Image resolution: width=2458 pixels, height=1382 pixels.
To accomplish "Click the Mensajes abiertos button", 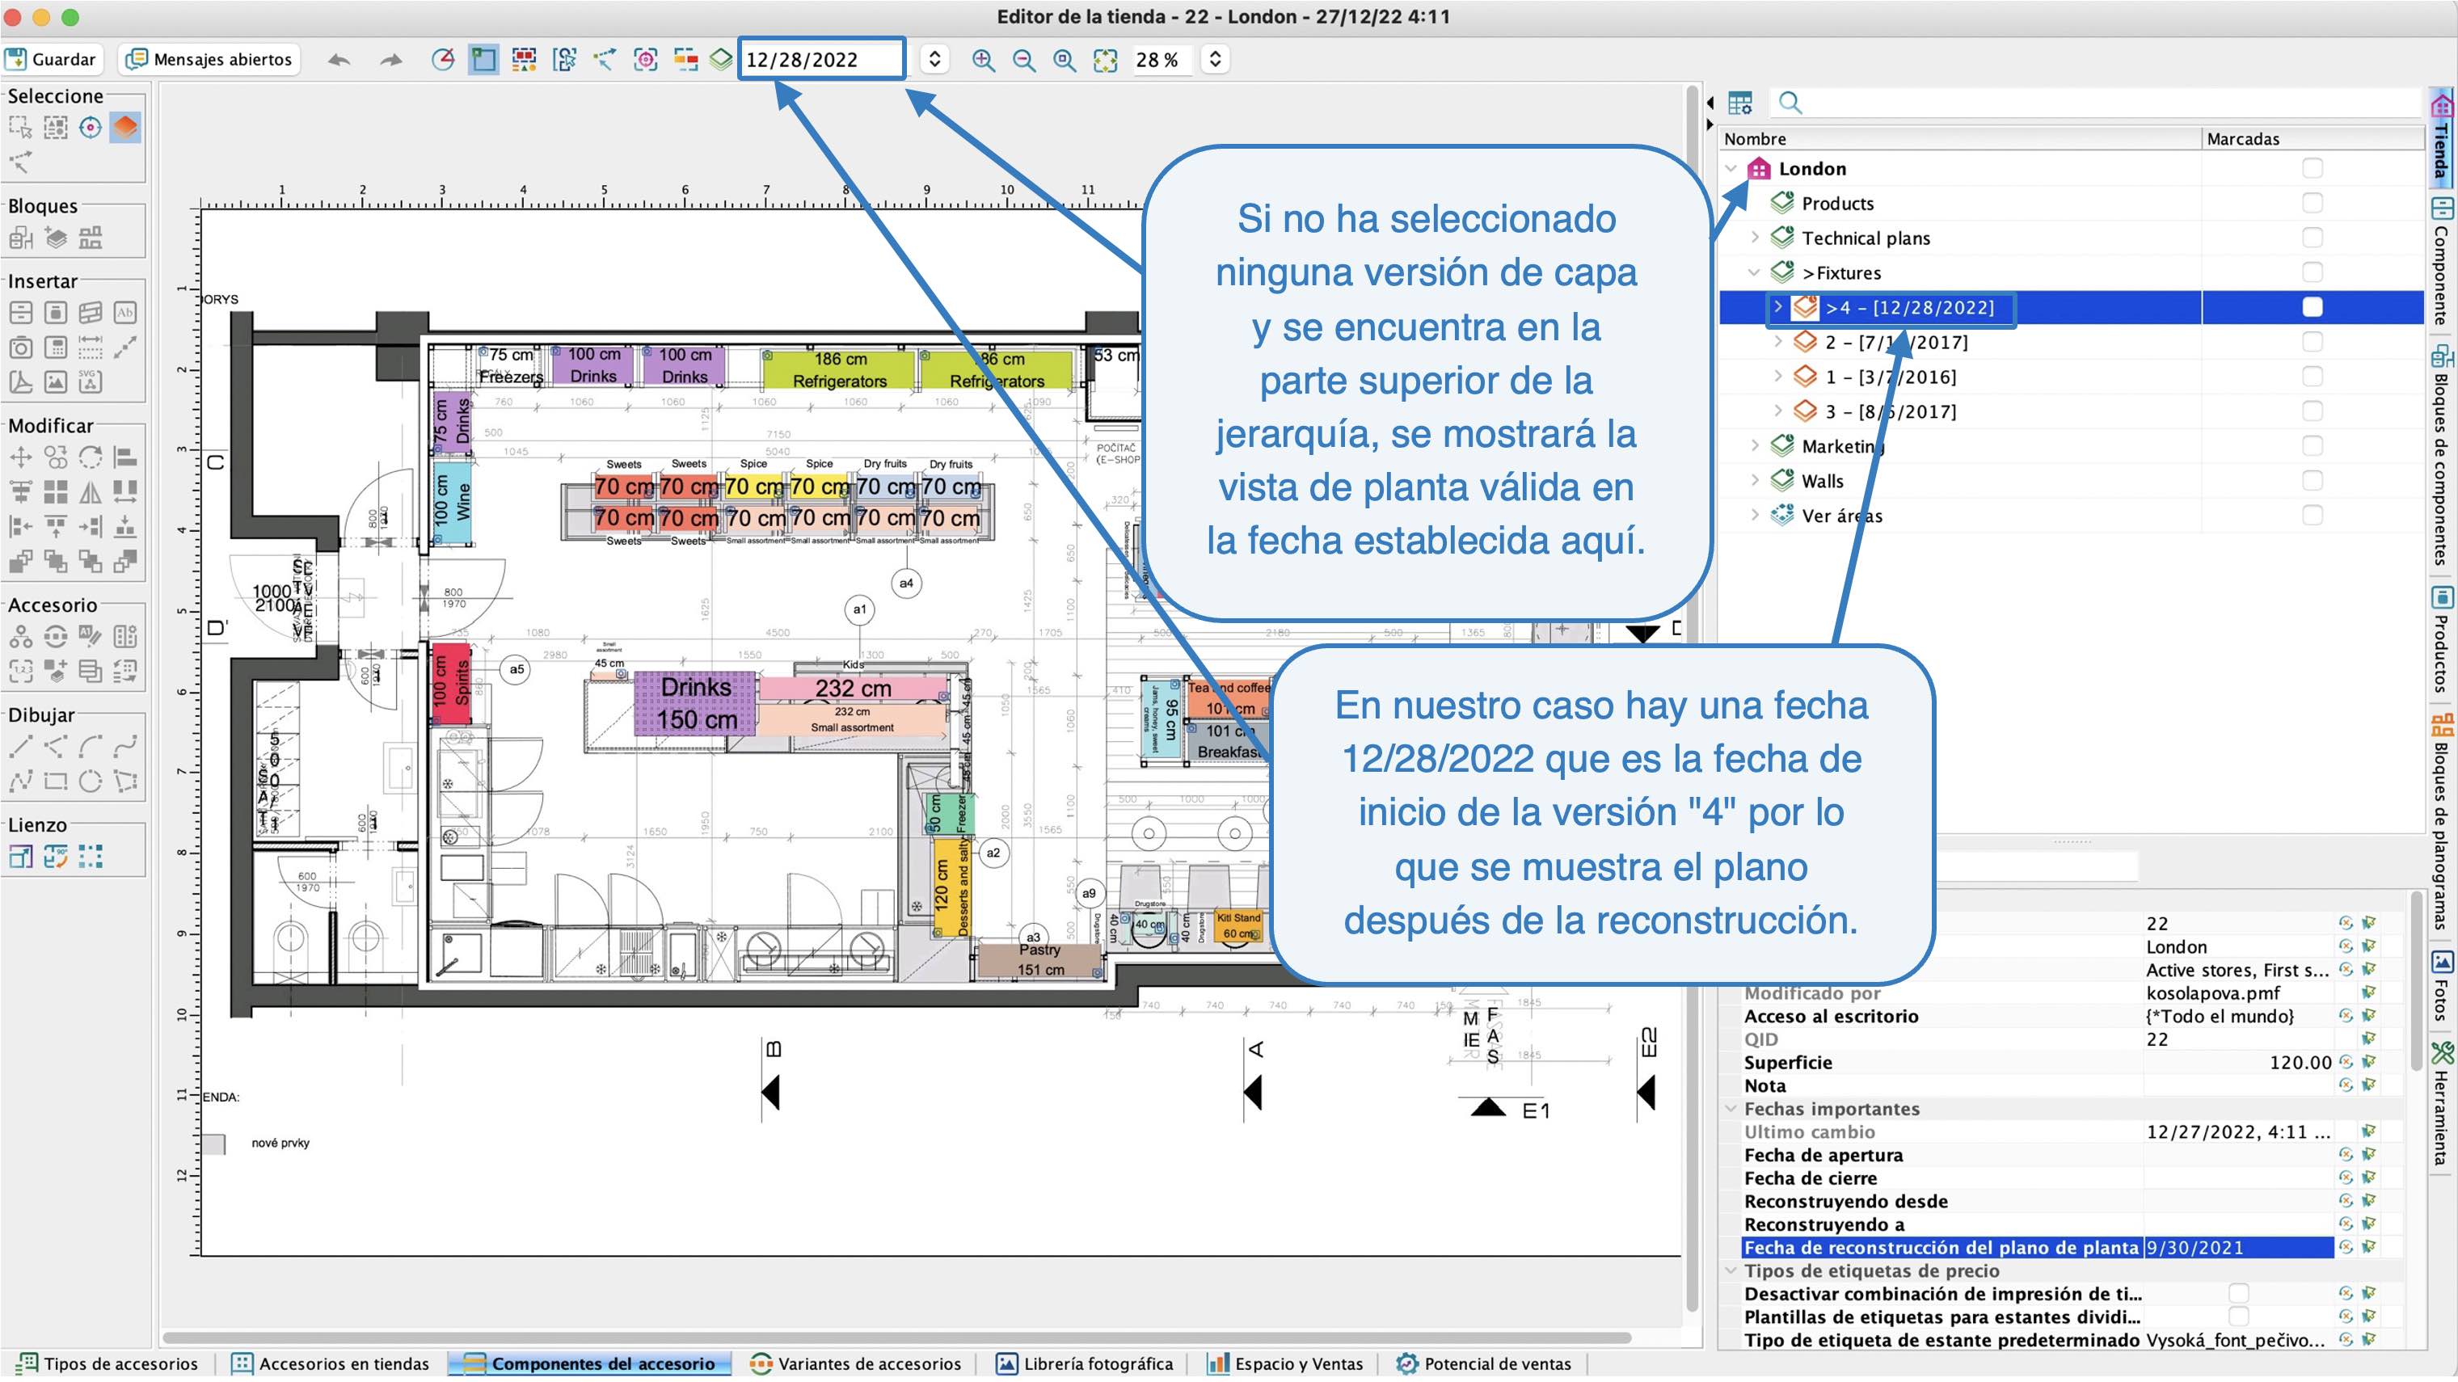I will point(210,59).
